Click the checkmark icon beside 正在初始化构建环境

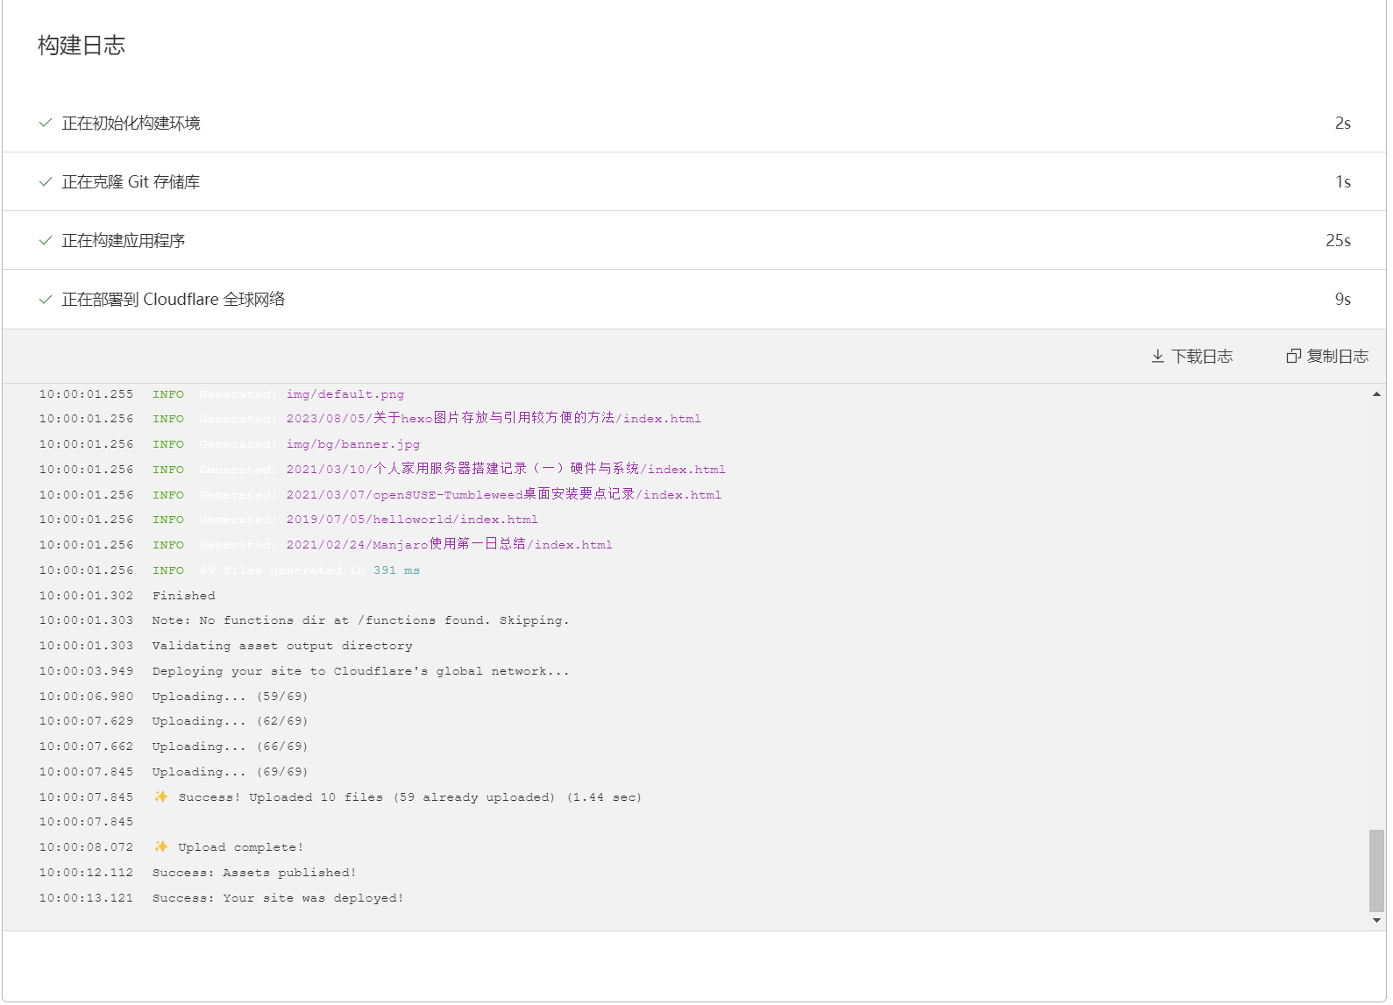point(46,124)
